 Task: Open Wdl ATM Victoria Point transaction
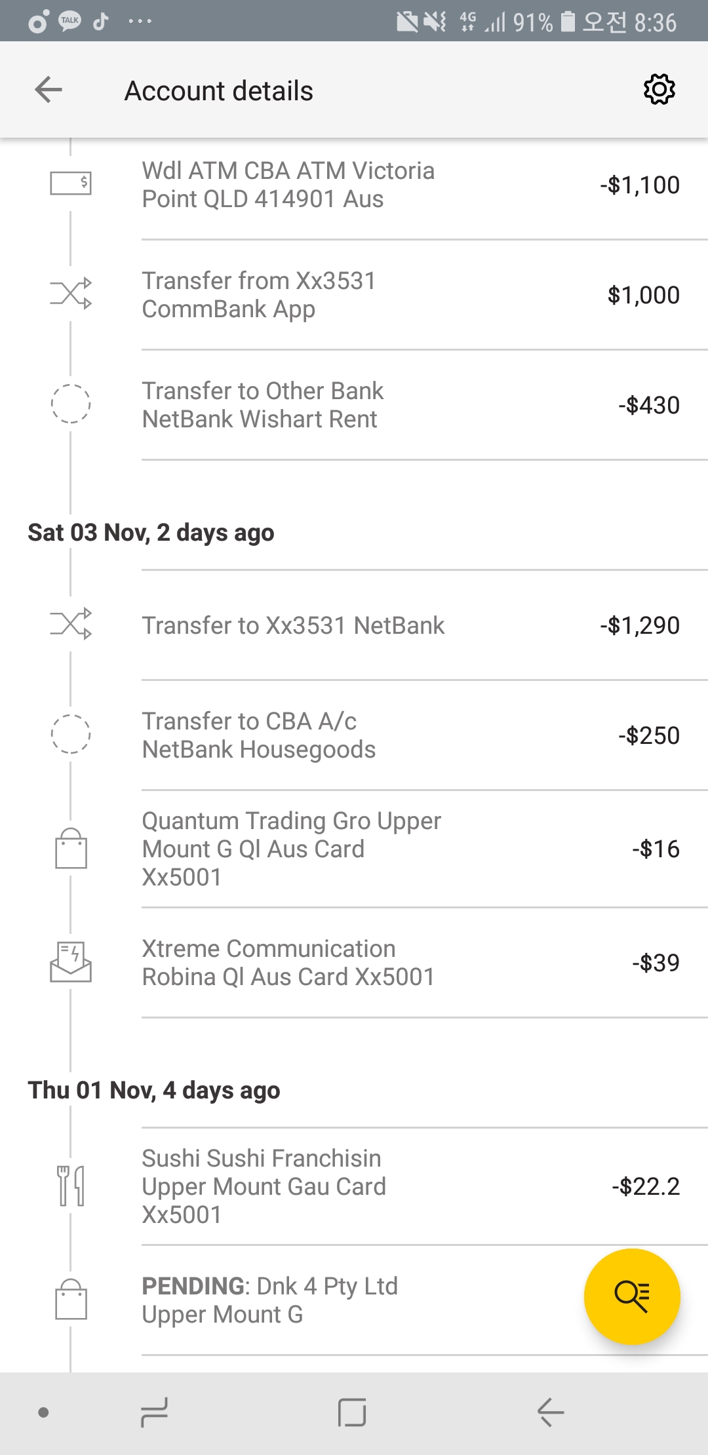pos(288,185)
